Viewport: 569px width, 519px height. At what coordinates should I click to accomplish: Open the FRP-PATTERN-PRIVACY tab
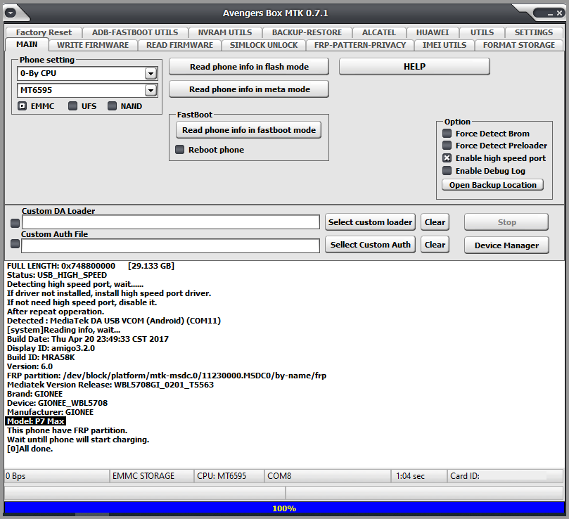pyautogui.click(x=360, y=45)
